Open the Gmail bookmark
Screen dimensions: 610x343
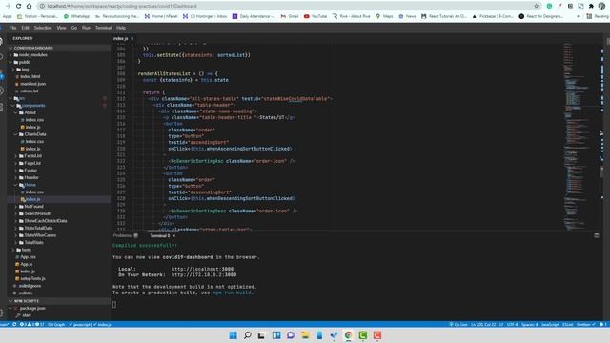pos(290,16)
